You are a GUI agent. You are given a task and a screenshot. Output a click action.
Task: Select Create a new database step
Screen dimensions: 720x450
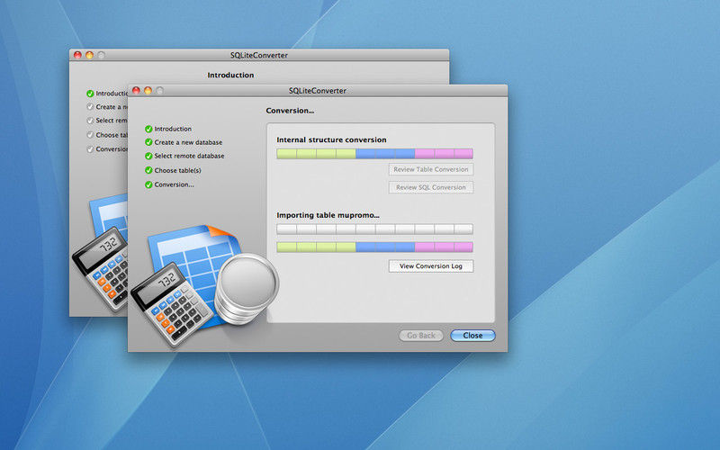pos(188,142)
